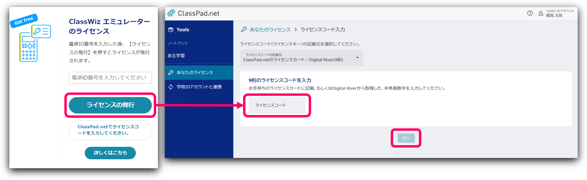Expand the ライセンスコードの記載元 dropdown arrow
The height and width of the screenshot is (180, 587).
point(357,58)
